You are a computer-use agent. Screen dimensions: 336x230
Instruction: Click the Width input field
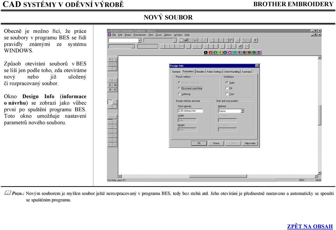point(187,120)
